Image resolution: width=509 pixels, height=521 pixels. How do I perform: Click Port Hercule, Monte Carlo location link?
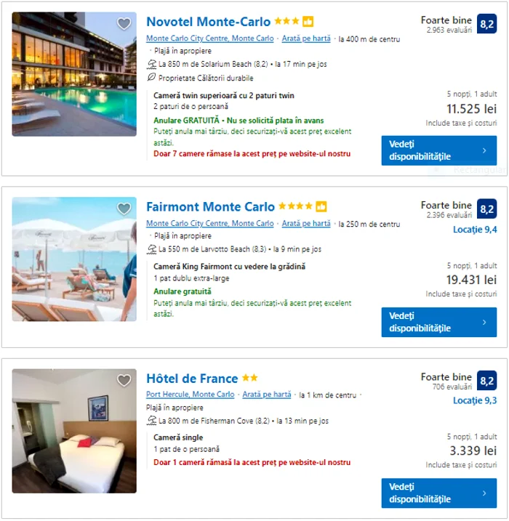191,395
